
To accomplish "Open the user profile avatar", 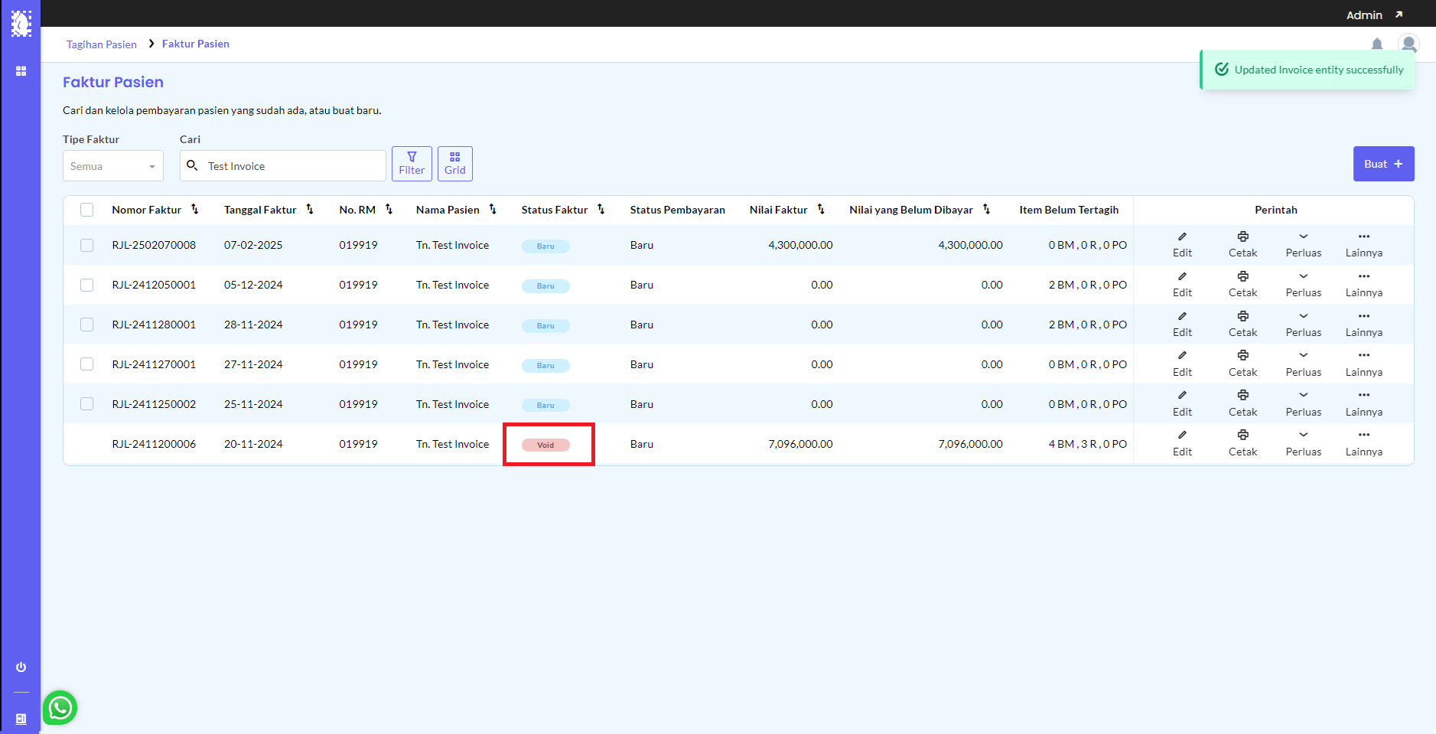I will 1408,44.
